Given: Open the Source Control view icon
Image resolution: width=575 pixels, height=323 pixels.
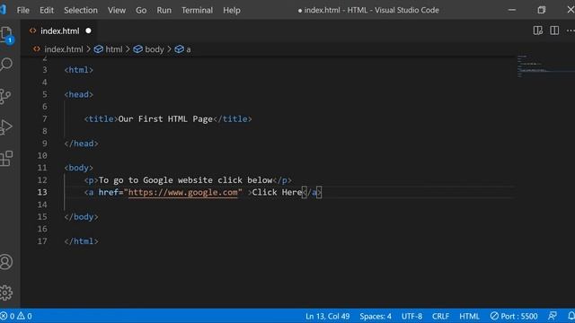Looking at the screenshot, I should pos(5,96).
